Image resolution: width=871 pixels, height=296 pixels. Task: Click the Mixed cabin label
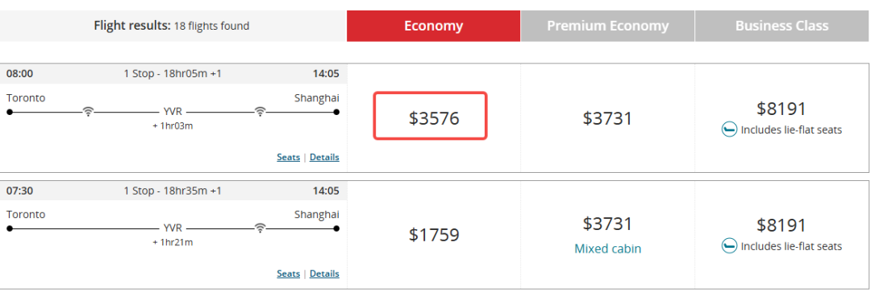(x=608, y=249)
